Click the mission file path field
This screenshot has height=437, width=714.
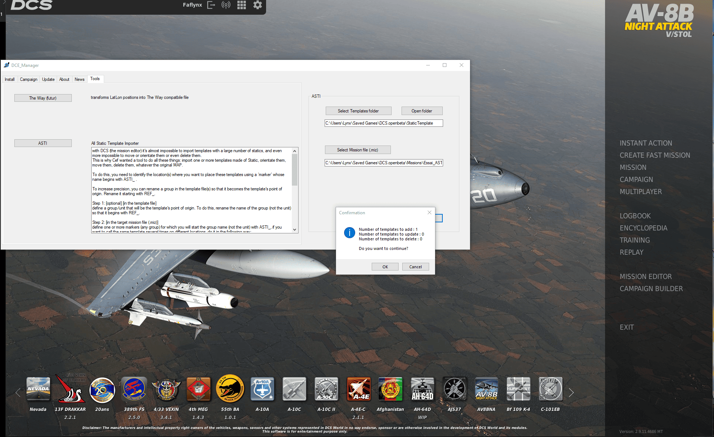[383, 163]
